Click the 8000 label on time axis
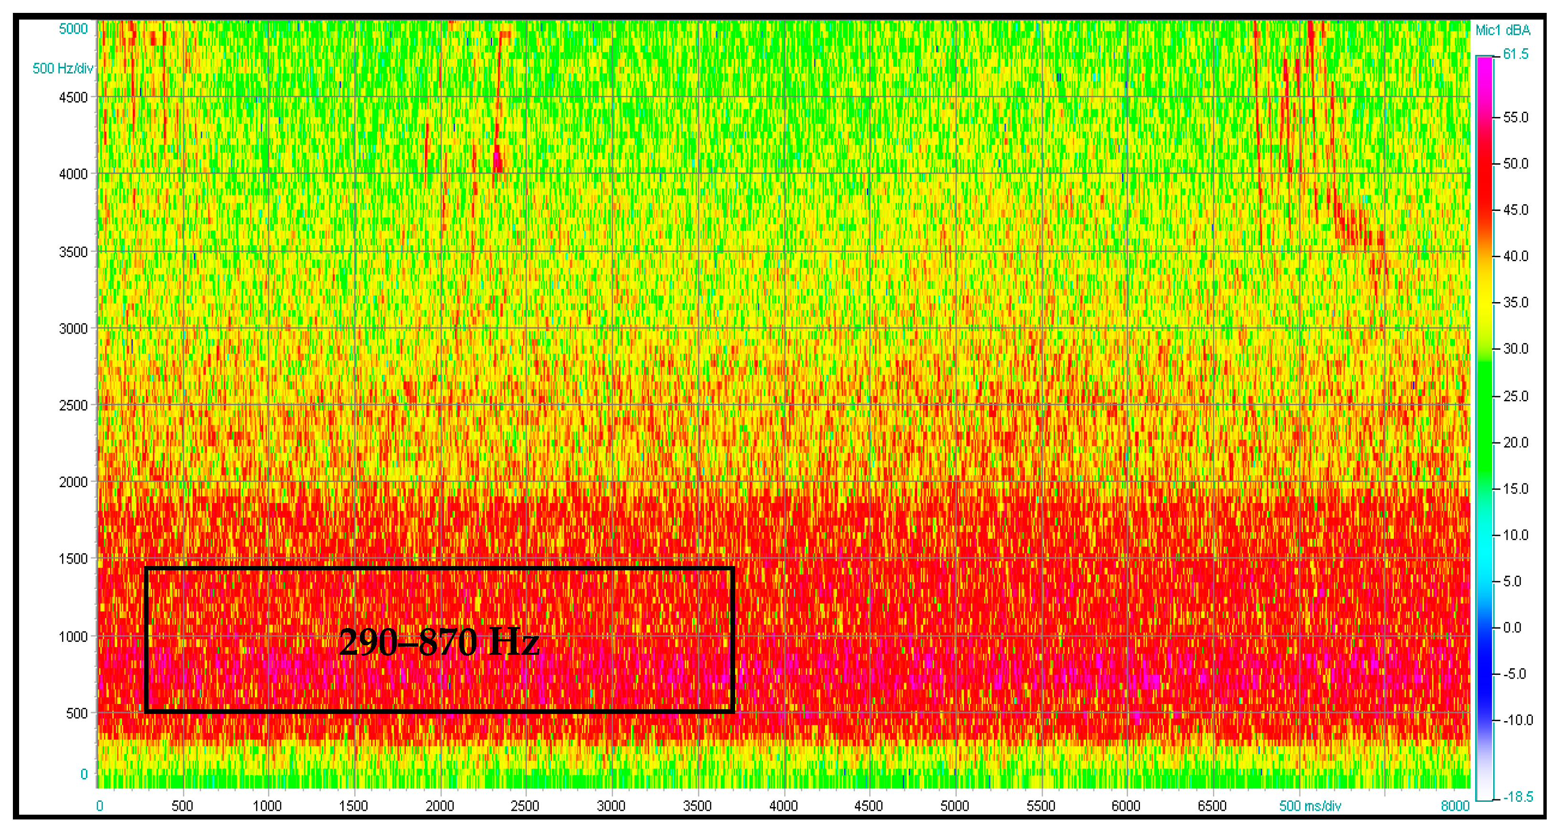The image size is (1562, 829). pyautogui.click(x=1455, y=806)
